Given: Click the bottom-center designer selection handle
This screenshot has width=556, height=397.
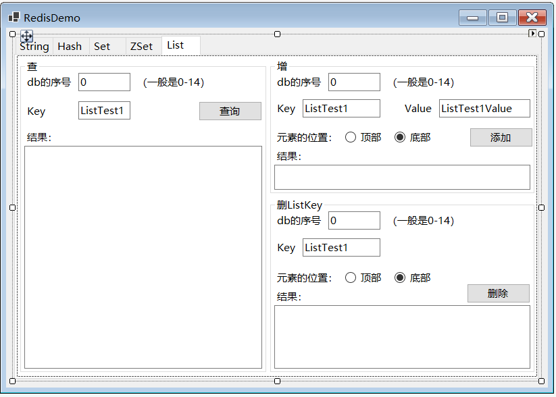Looking at the screenshot, I should (277, 381).
